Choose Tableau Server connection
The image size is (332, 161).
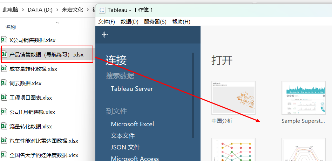pos(131,89)
